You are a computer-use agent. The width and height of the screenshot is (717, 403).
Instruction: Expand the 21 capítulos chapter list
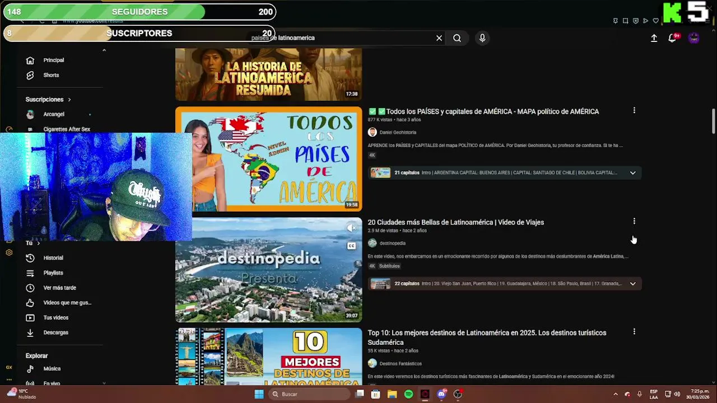click(x=633, y=173)
